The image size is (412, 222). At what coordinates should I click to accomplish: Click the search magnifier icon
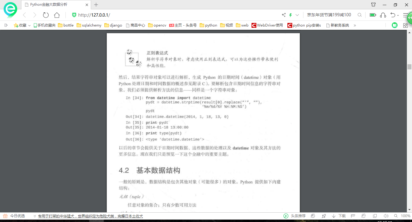(x=360, y=15)
